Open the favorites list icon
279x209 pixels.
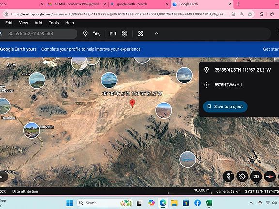272,14
